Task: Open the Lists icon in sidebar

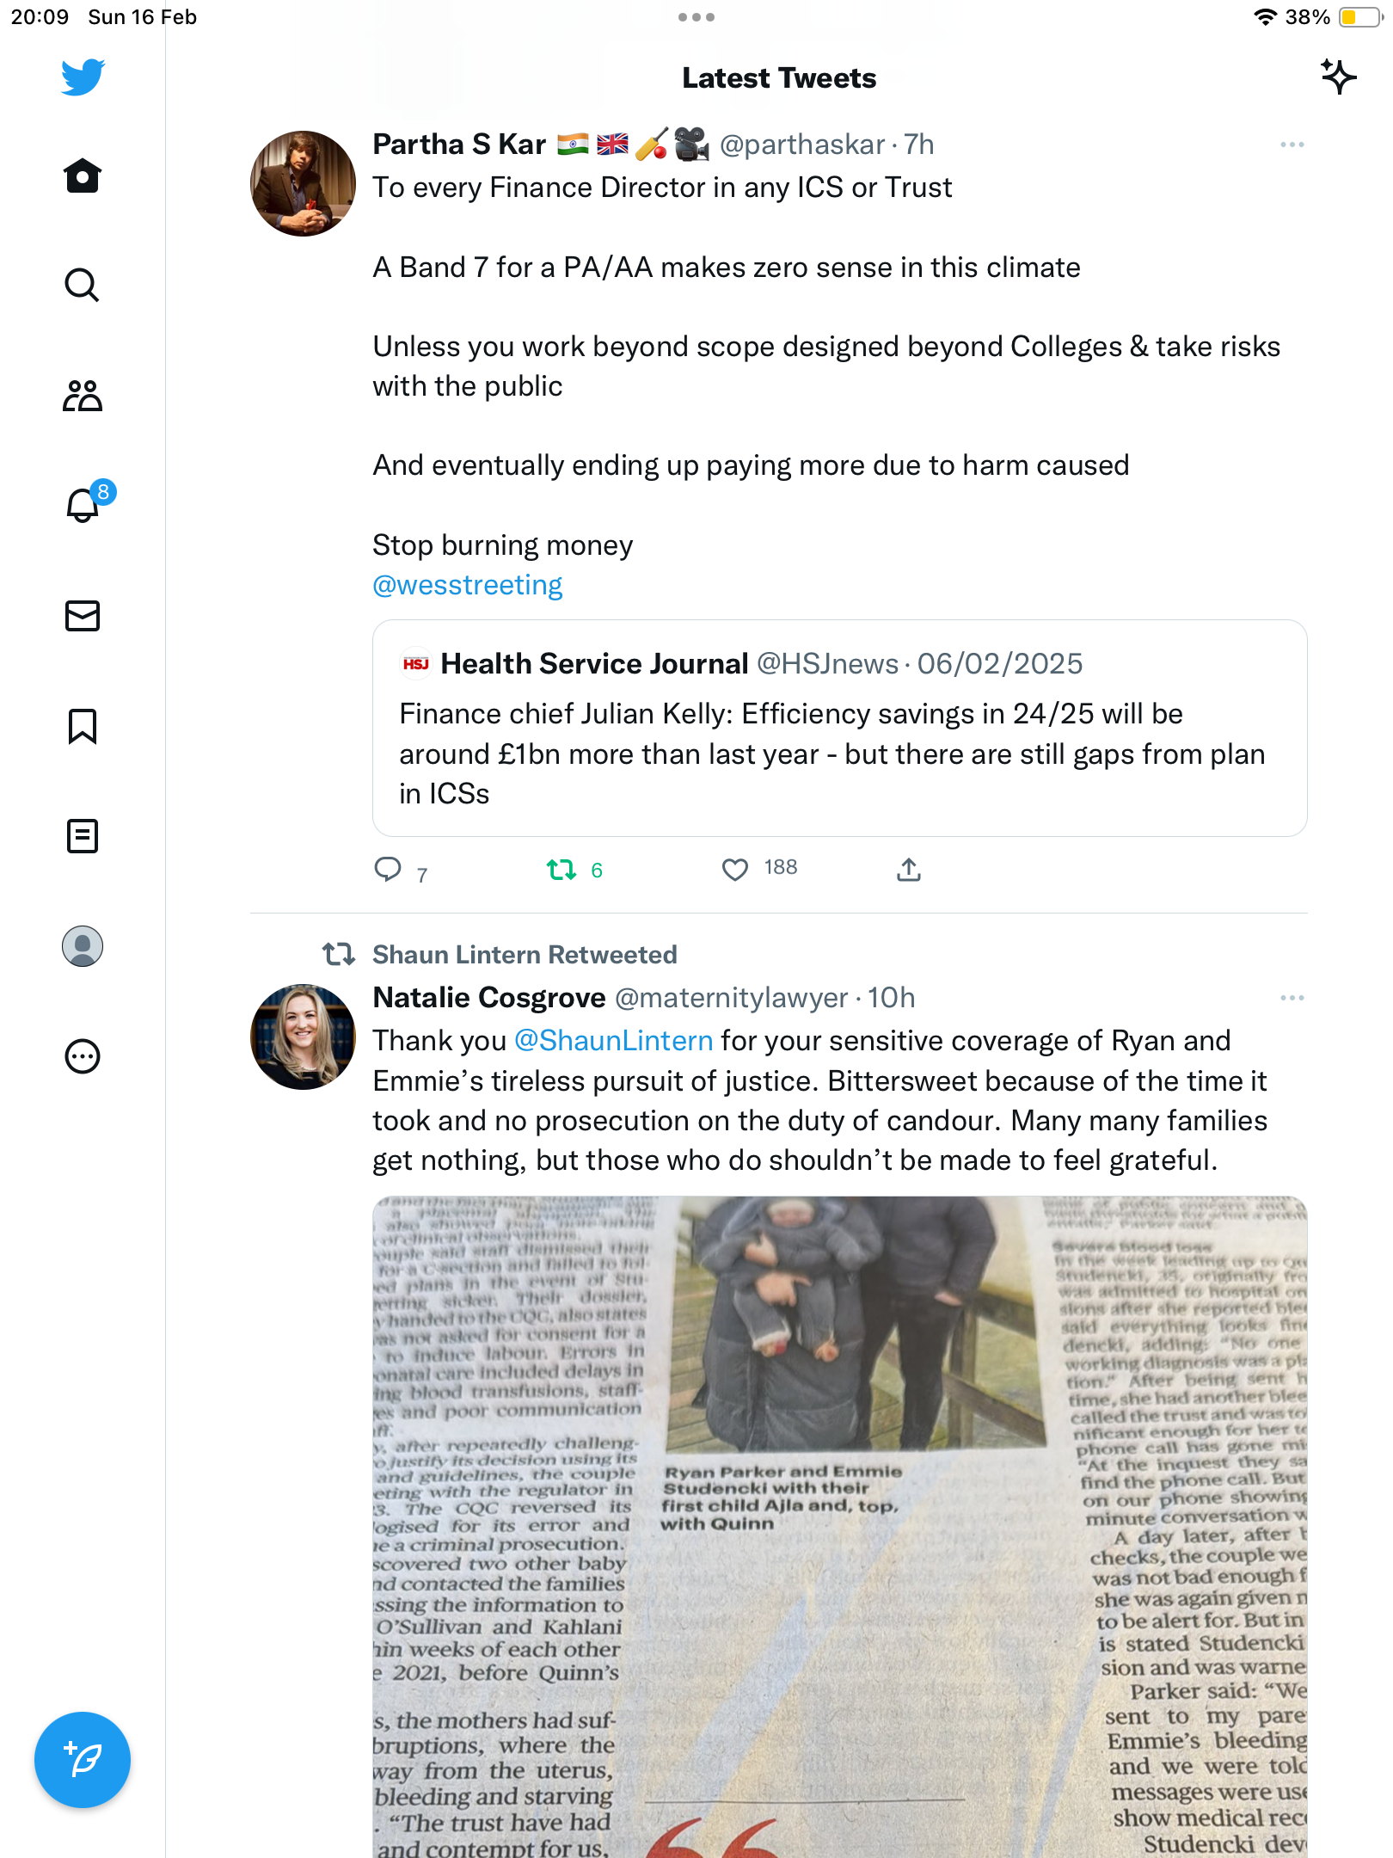Action: [x=83, y=836]
